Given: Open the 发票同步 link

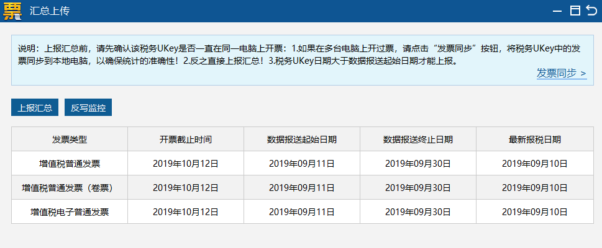Looking at the screenshot, I should coord(561,73).
